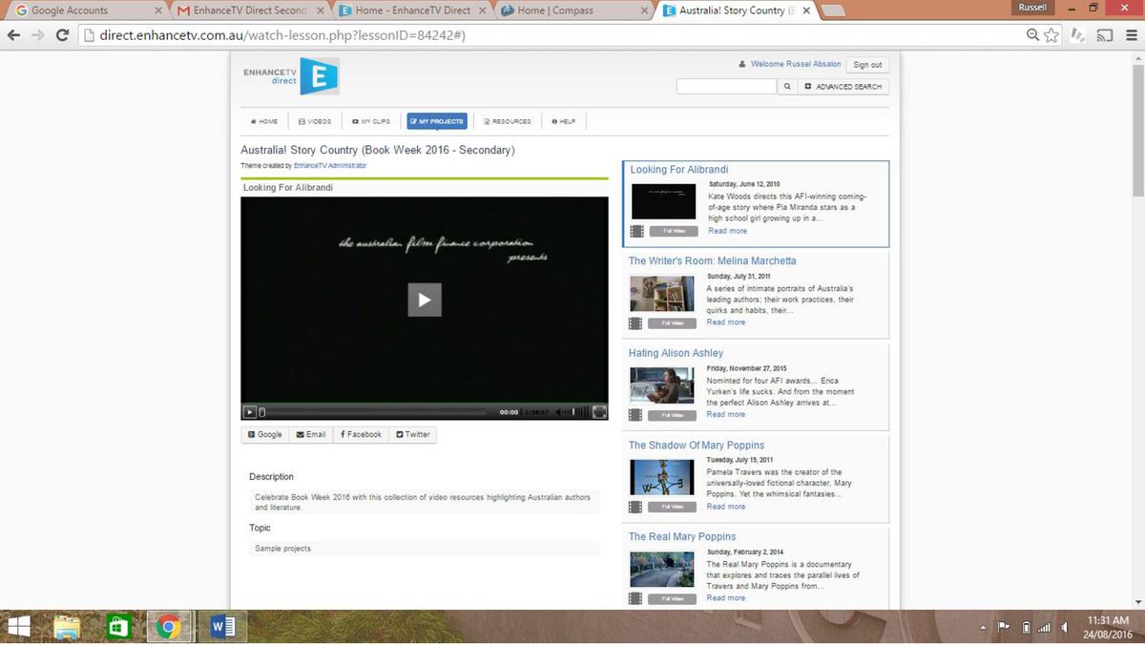Open the MY CLIPS nav item
Image resolution: width=1145 pixels, height=645 pixels.
click(371, 121)
